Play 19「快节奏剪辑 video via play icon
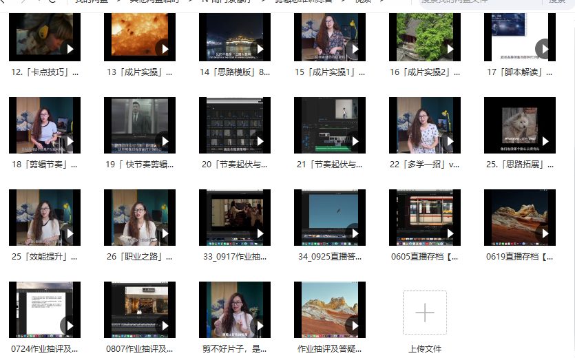Viewport: 575px width, 358px height. (x=165, y=141)
